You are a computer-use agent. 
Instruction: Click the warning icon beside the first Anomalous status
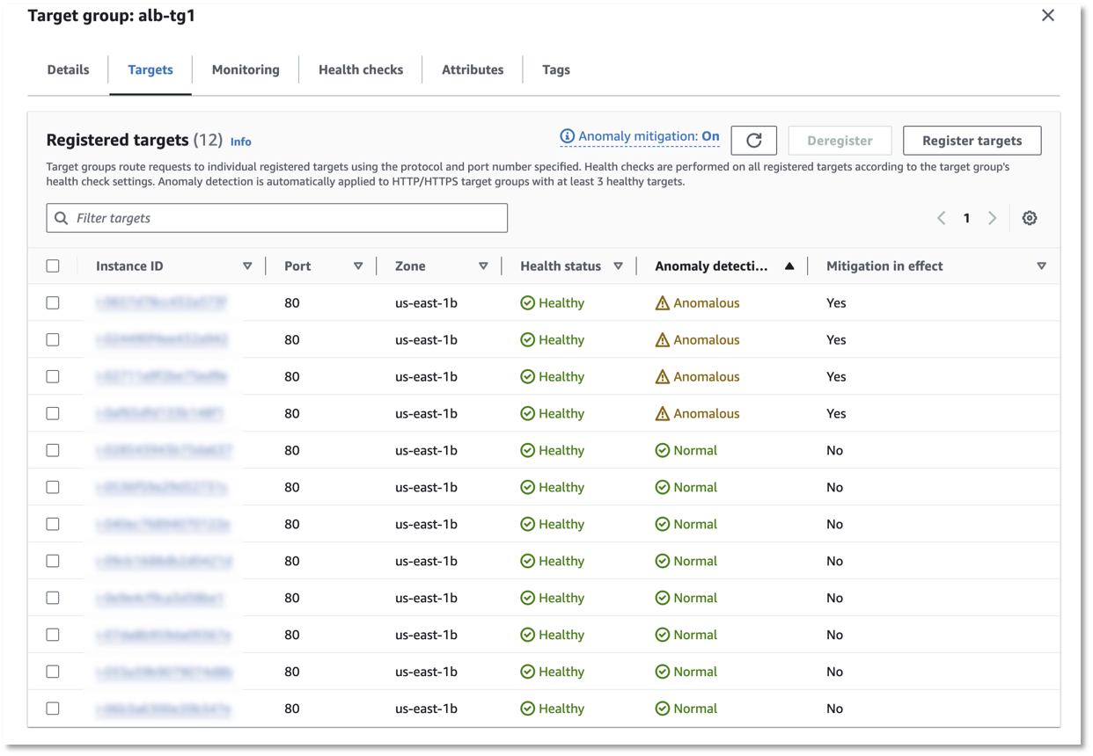(663, 302)
